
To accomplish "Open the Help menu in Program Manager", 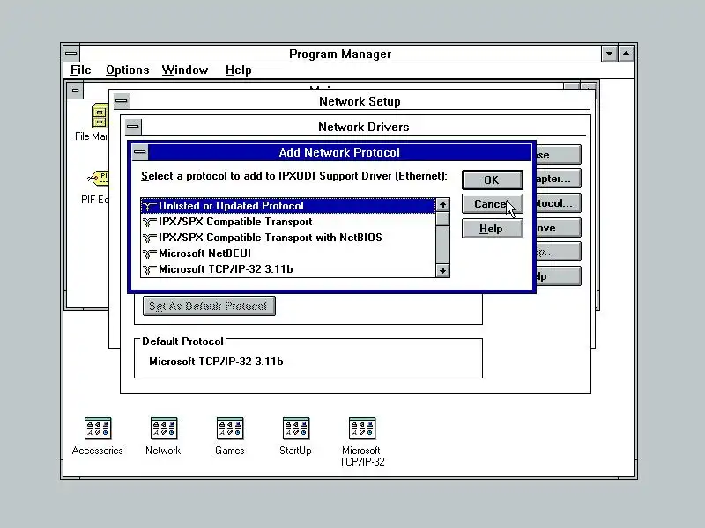I will click(238, 70).
